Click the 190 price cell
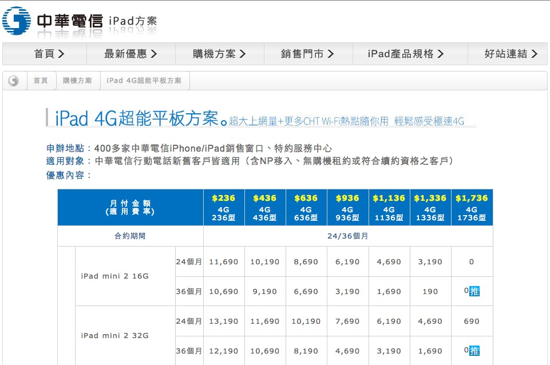 pos(430,292)
